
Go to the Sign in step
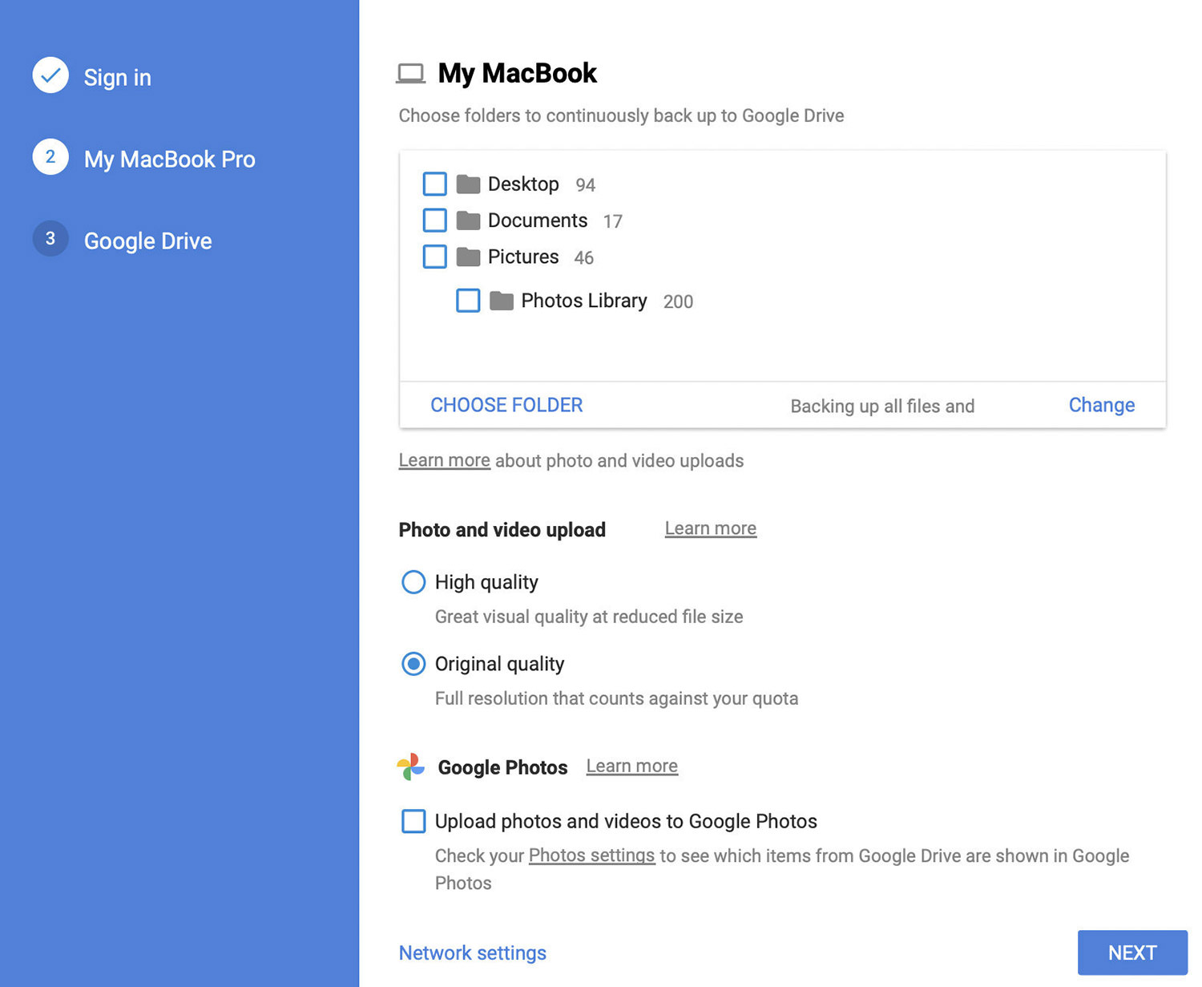coord(118,77)
